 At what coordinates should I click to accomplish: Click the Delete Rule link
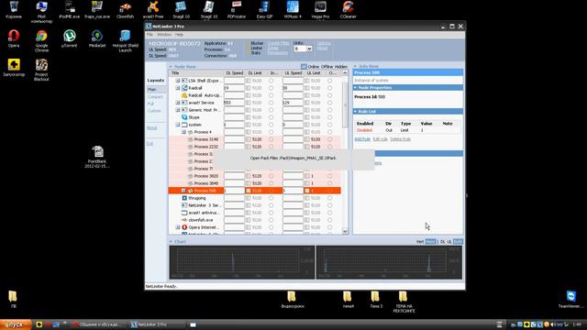(401, 139)
